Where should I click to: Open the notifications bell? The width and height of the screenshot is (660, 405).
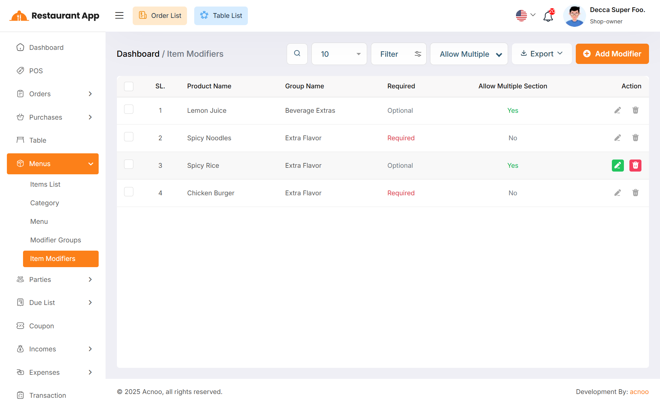(548, 16)
